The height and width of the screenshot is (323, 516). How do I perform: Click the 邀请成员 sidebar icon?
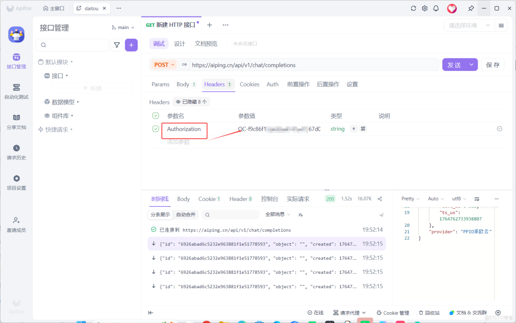[x=16, y=224]
